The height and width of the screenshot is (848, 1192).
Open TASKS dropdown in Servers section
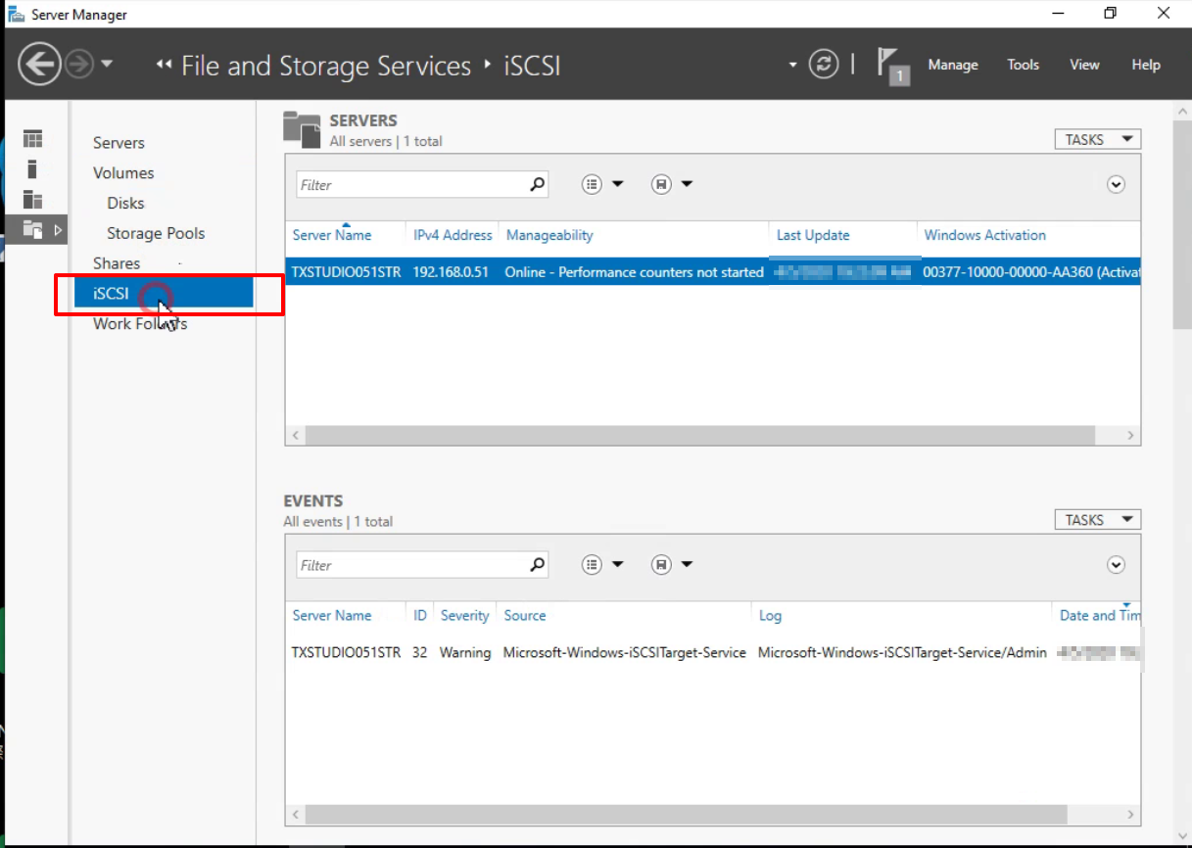(1097, 139)
